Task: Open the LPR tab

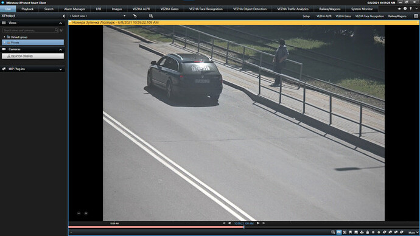Action: (99, 9)
